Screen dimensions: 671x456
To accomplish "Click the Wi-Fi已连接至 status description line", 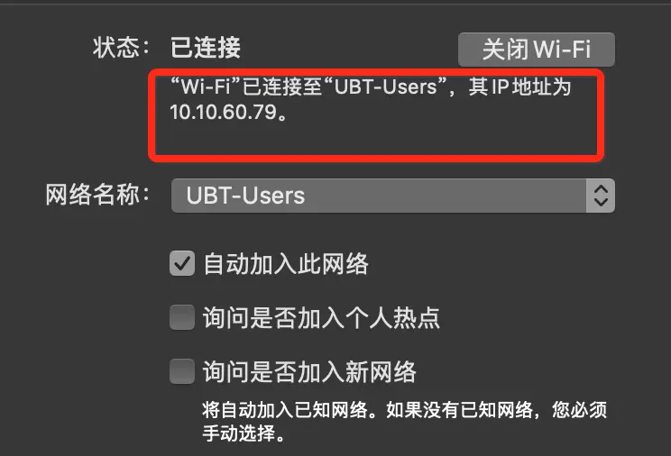I will tap(371, 87).
